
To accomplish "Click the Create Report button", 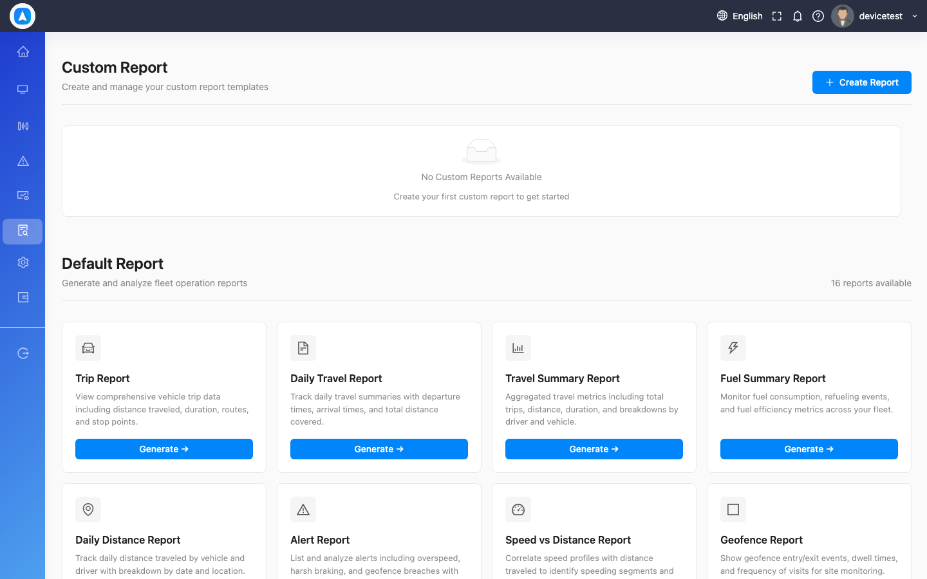I will pos(862,82).
